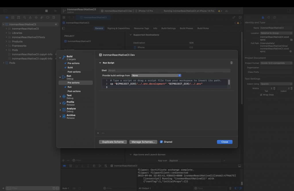
Task: Toggle the Shared checkbox
Action: pos(161,142)
